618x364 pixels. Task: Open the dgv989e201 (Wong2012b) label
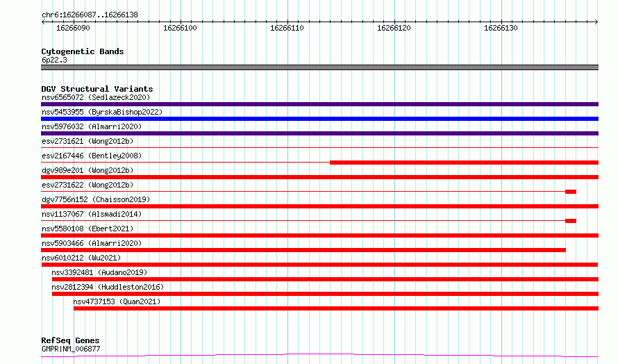pyautogui.click(x=87, y=170)
